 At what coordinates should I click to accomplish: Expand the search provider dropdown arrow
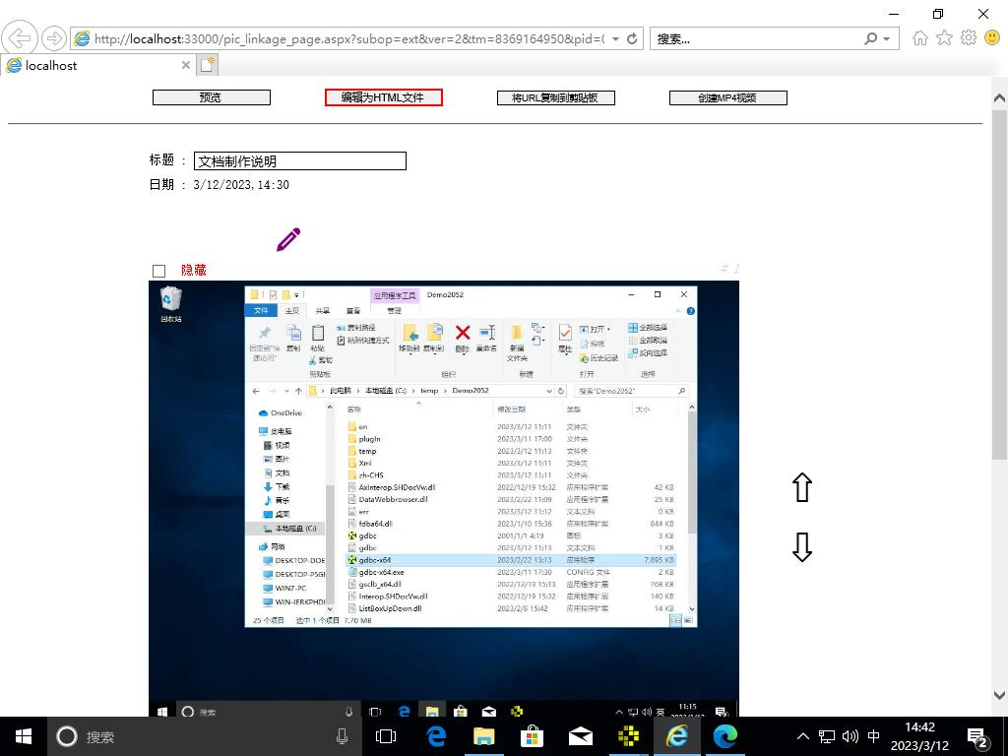tap(887, 38)
